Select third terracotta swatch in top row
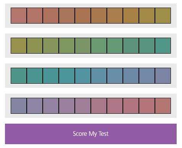 (51, 16)
